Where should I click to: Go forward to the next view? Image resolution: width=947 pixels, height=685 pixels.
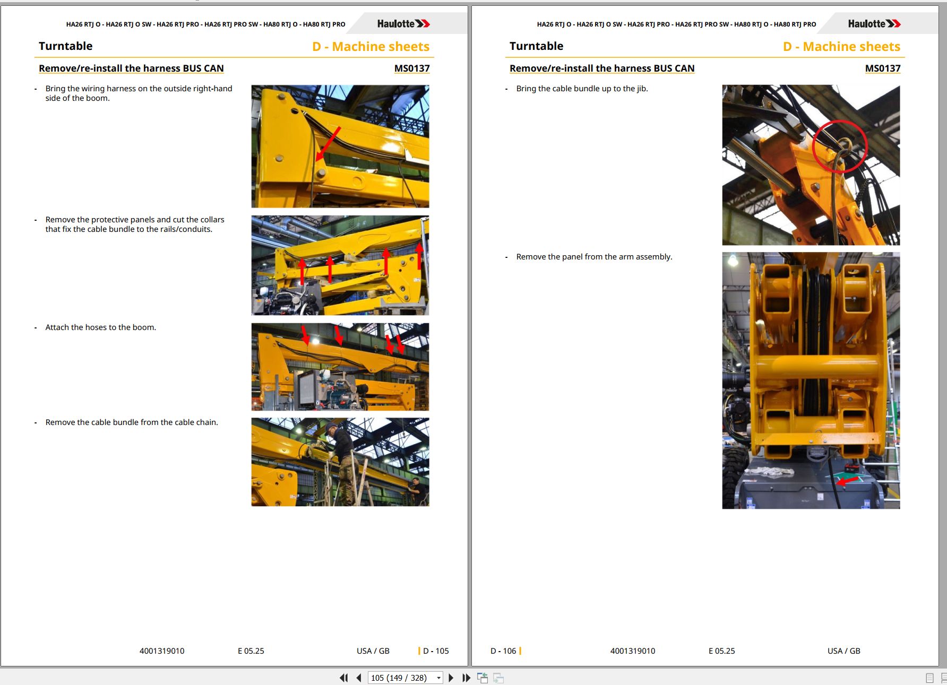coord(498,678)
